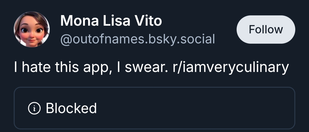
Task: Click the word "Lisa" in display name
Action: coord(114,21)
